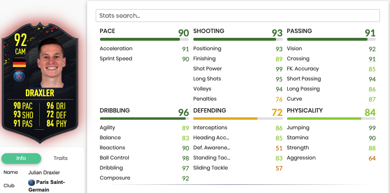The image size is (390, 193).
Task: Select the SHOOTING category header
Action: [209, 31]
